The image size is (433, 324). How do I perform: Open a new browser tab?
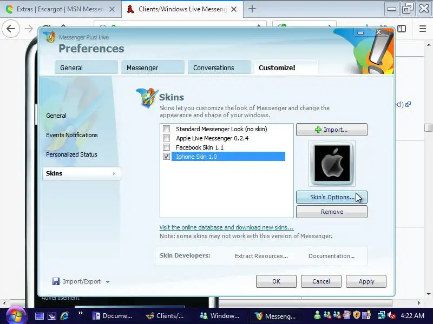pos(252,9)
